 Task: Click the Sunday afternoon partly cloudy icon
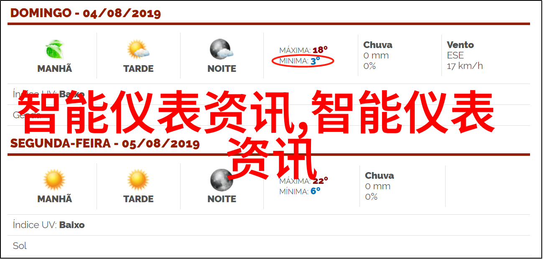pyautogui.click(x=138, y=49)
